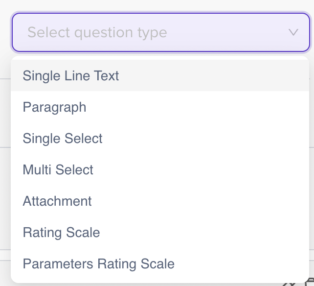Select the Paragraph question type

coord(54,107)
